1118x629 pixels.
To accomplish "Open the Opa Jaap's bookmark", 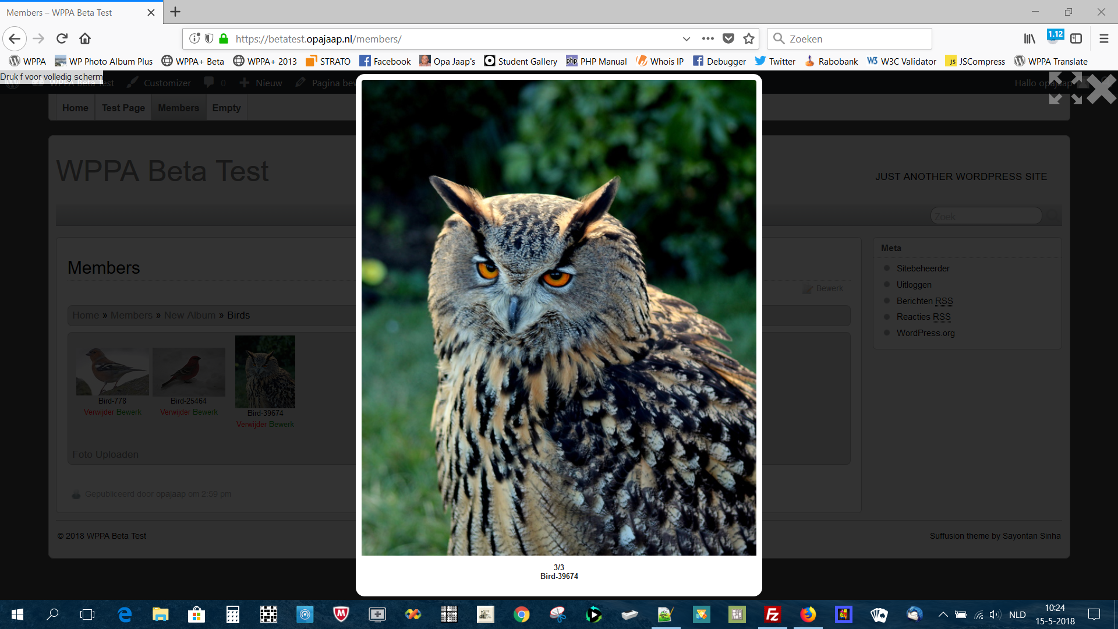I will (447, 61).
